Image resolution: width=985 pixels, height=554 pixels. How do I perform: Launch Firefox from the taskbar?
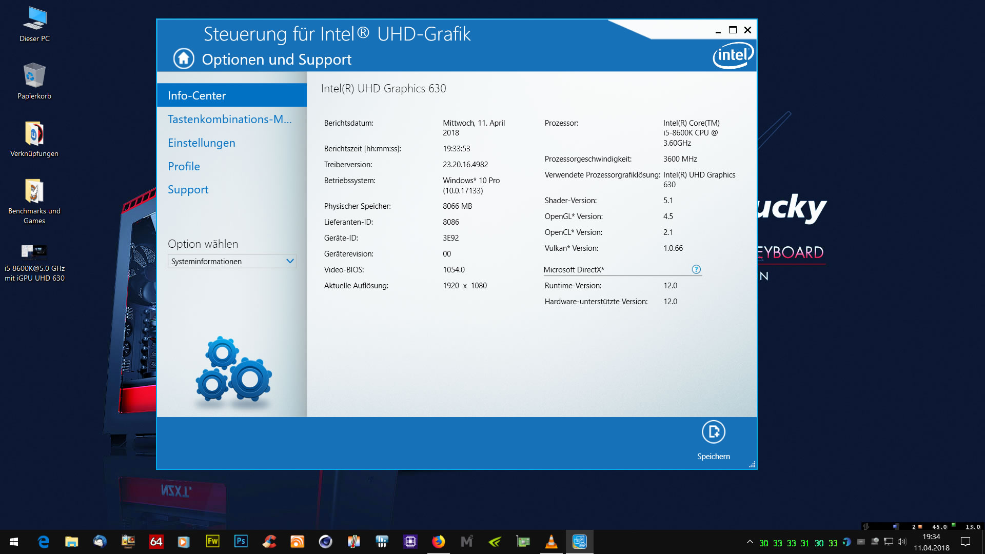pyautogui.click(x=438, y=542)
